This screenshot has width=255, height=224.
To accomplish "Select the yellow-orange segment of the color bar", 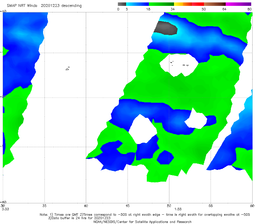I will click(183, 4).
